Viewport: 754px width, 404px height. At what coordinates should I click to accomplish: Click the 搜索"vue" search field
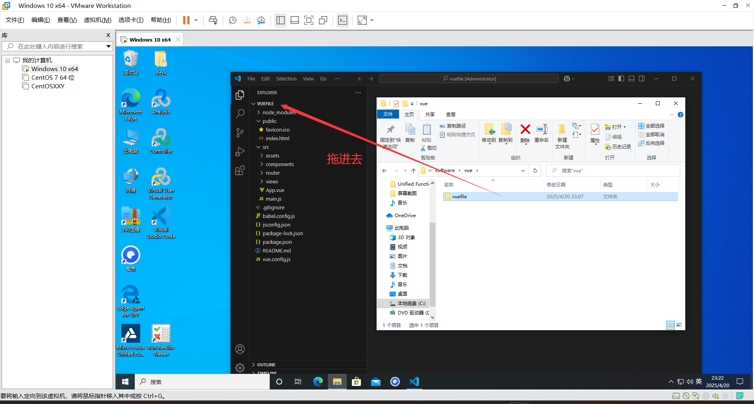tap(613, 170)
